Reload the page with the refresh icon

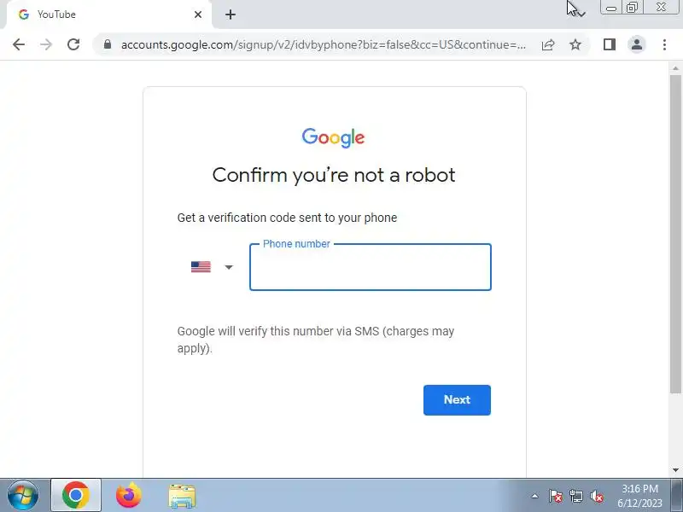[73, 44]
